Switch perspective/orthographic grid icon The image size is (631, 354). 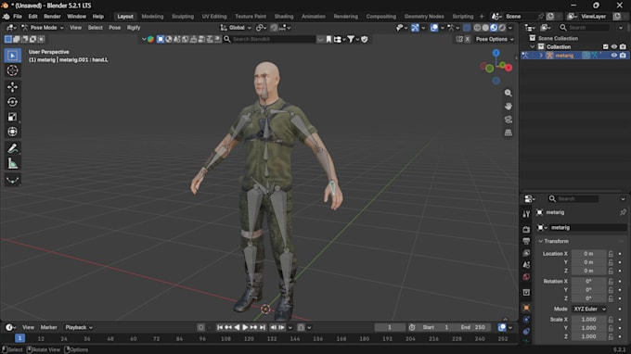point(509,133)
